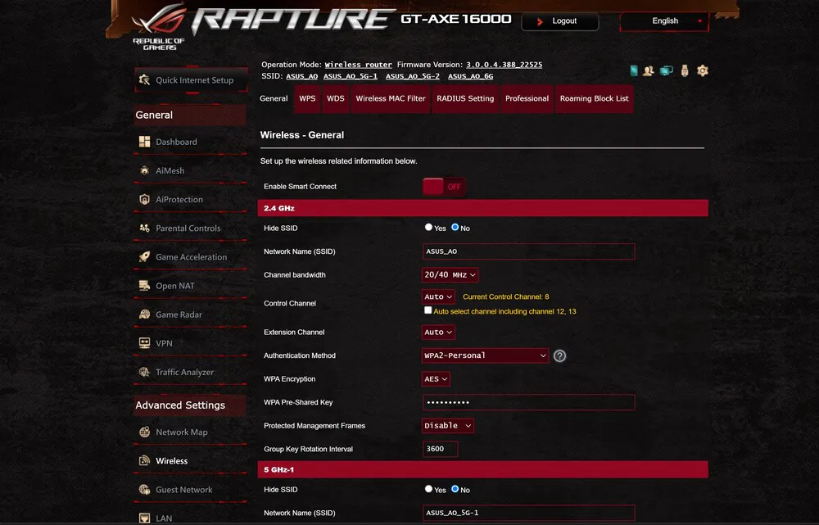
Task: Click the LAN sidebar icon
Action: pyautogui.click(x=145, y=518)
